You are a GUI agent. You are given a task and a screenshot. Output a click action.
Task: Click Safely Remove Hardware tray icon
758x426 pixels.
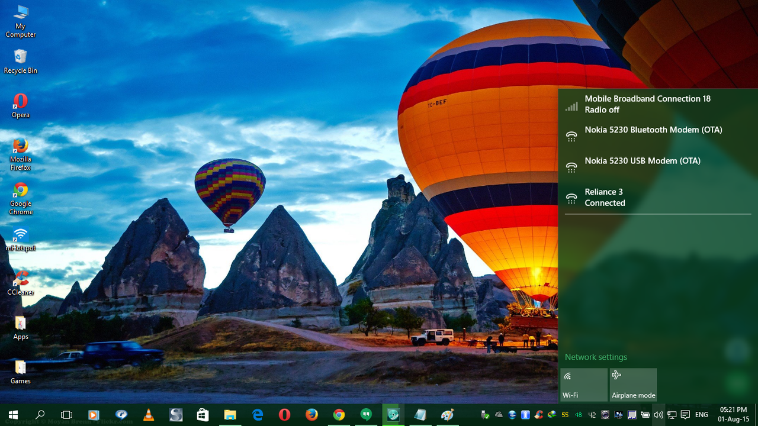(485, 415)
